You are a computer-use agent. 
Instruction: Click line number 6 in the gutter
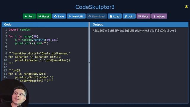tap(6, 47)
